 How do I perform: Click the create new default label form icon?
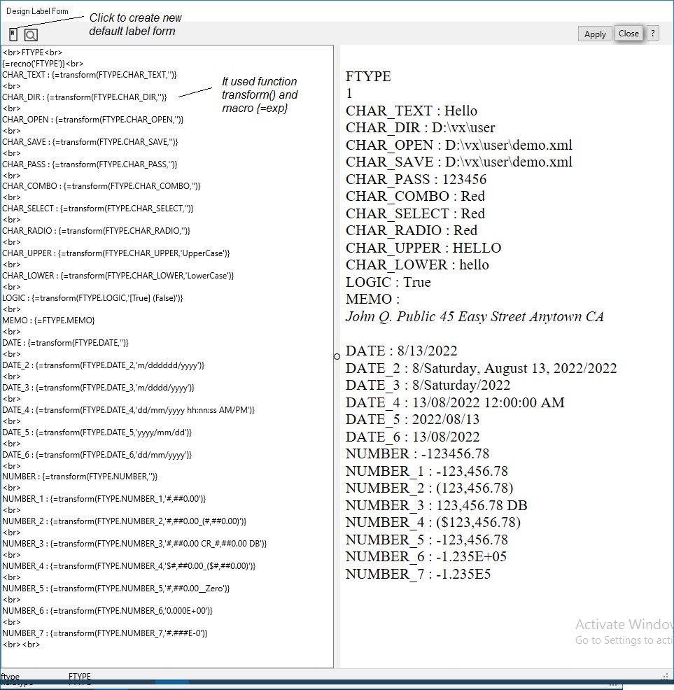pyautogui.click(x=13, y=34)
